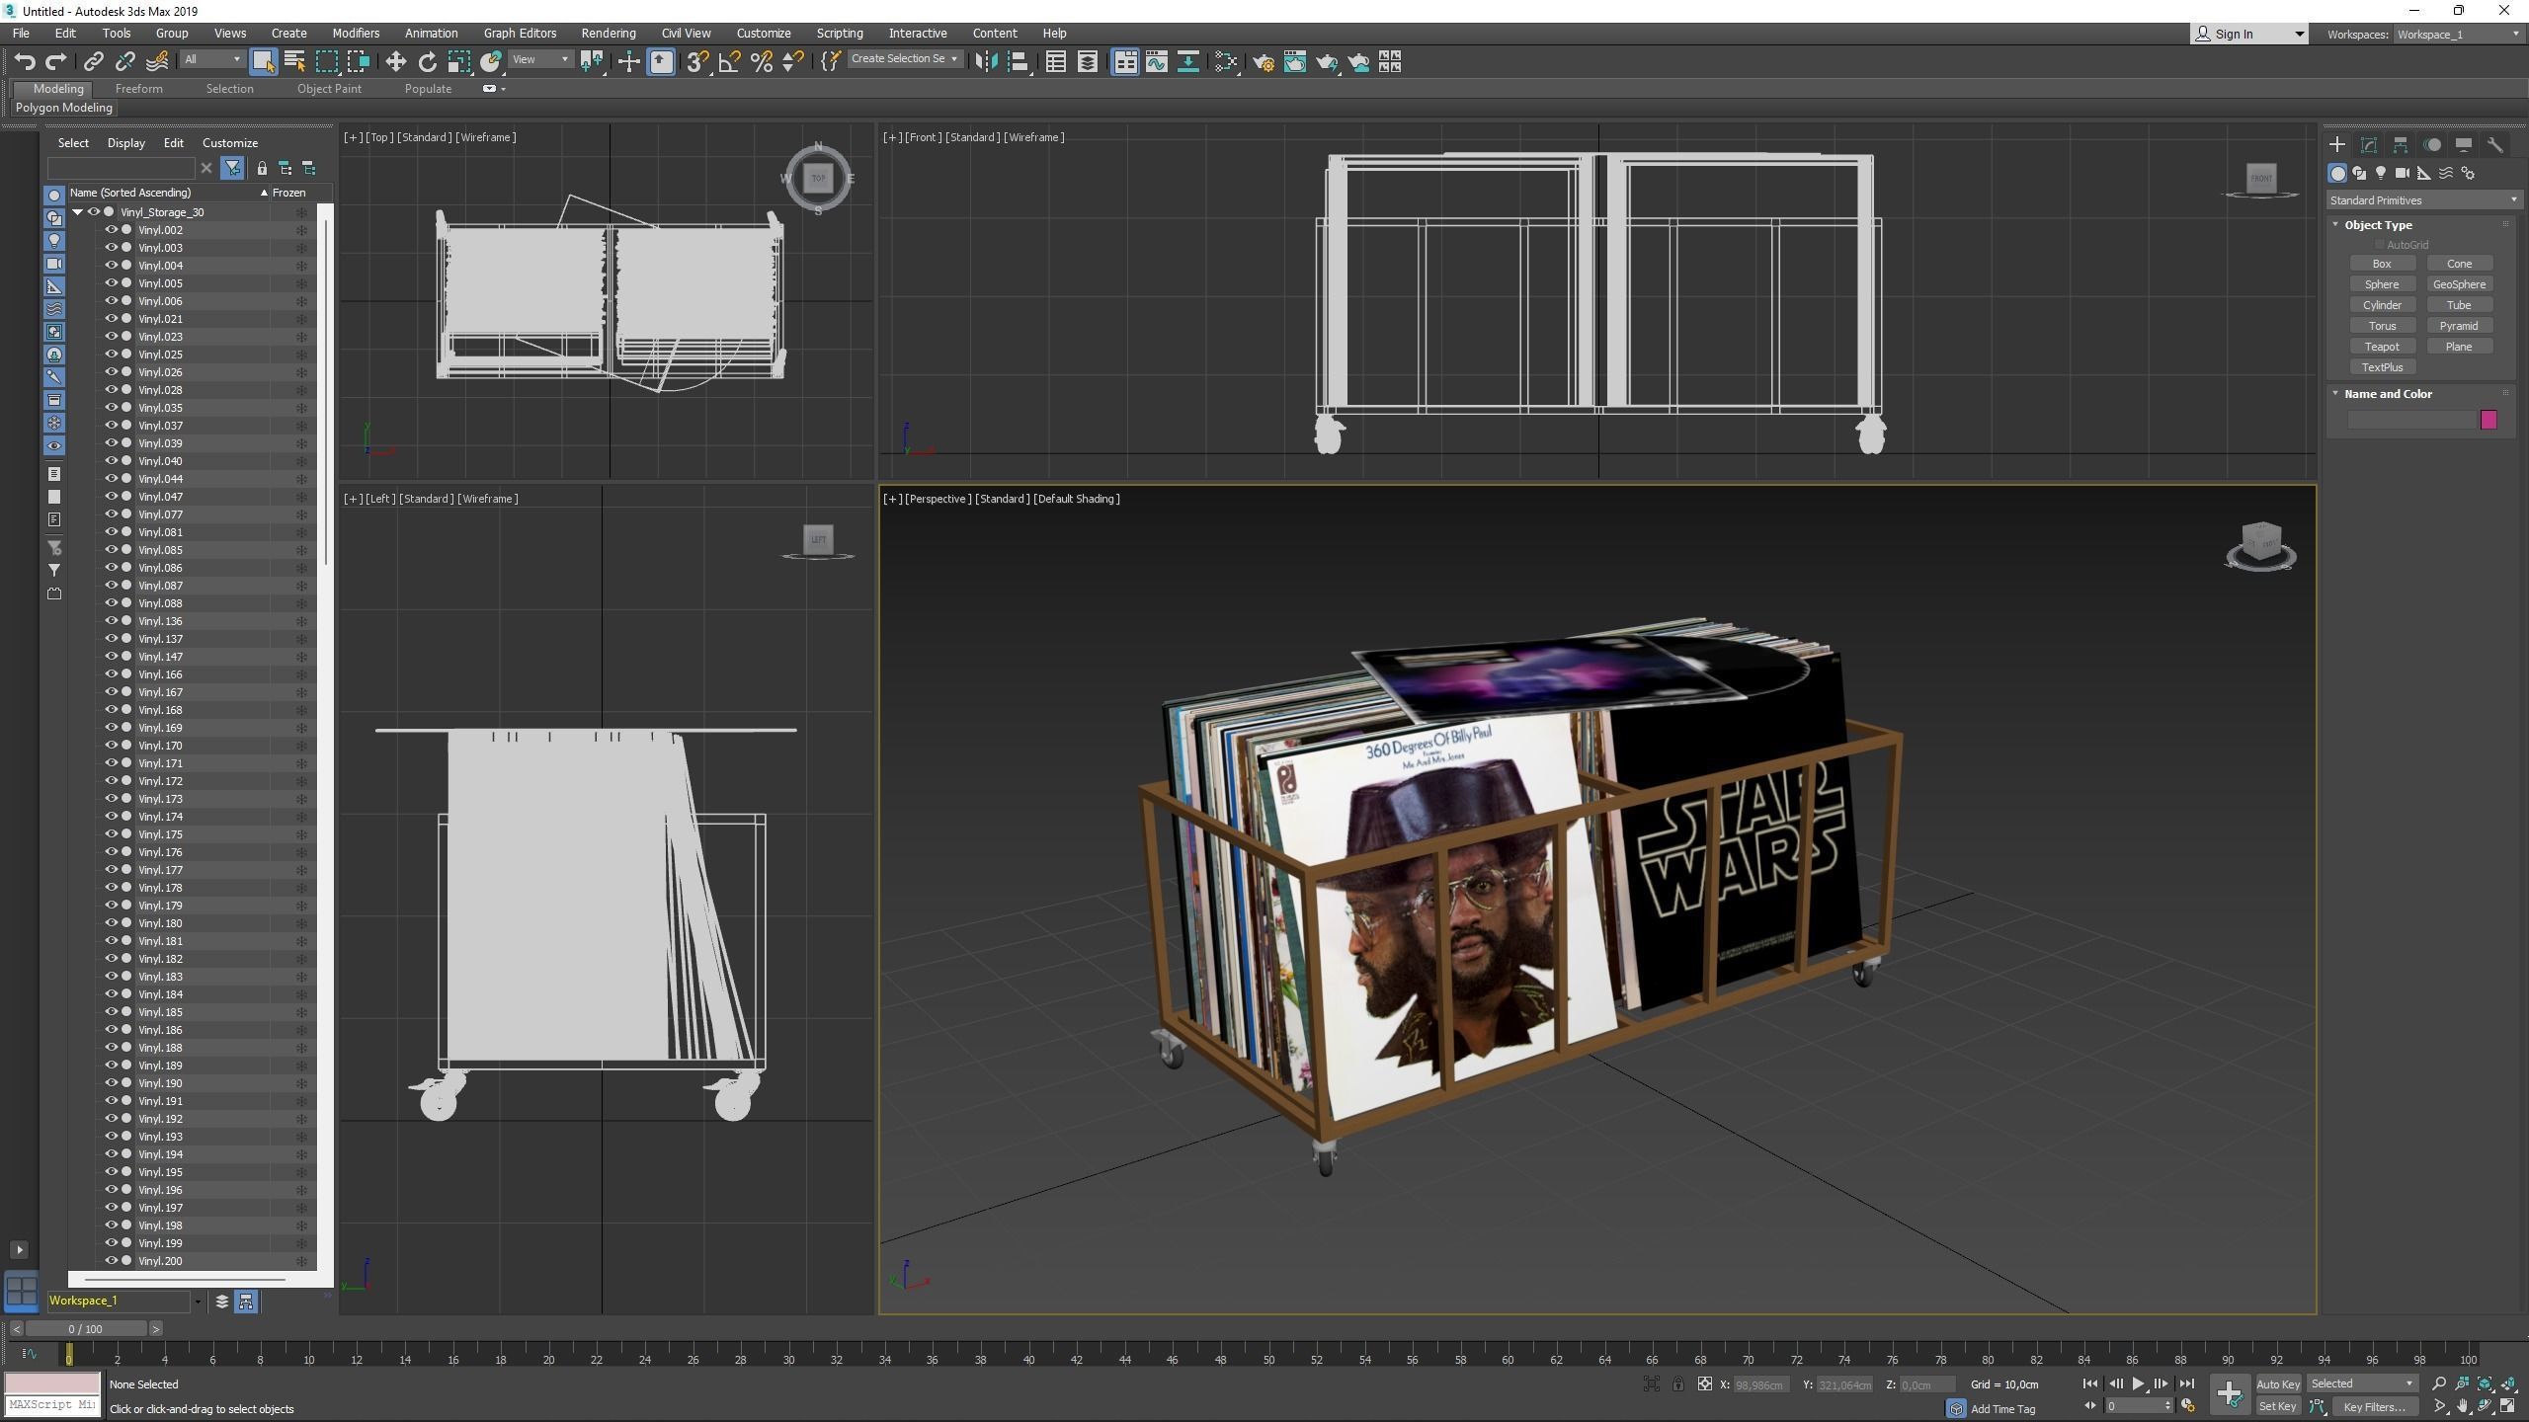The image size is (2529, 1422).
Task: Hide Vinyl.077 with its eye icon
Action: click(x=112, y=514)
